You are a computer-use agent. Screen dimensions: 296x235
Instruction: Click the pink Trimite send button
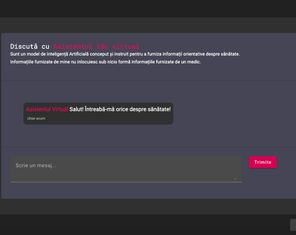pos(263,162)
